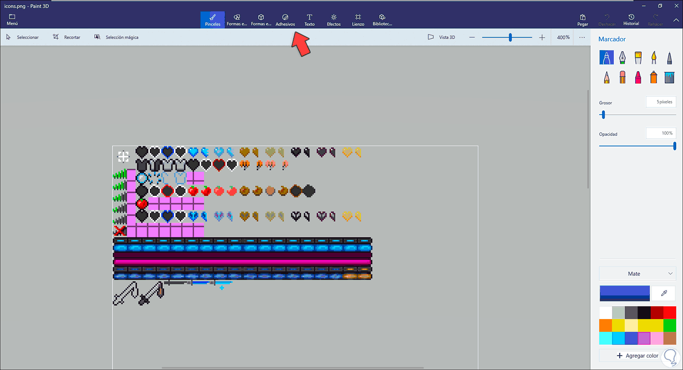This screenshot has height=370, width=683.
Task: Select the Marker brush
Action: (607, 58)
